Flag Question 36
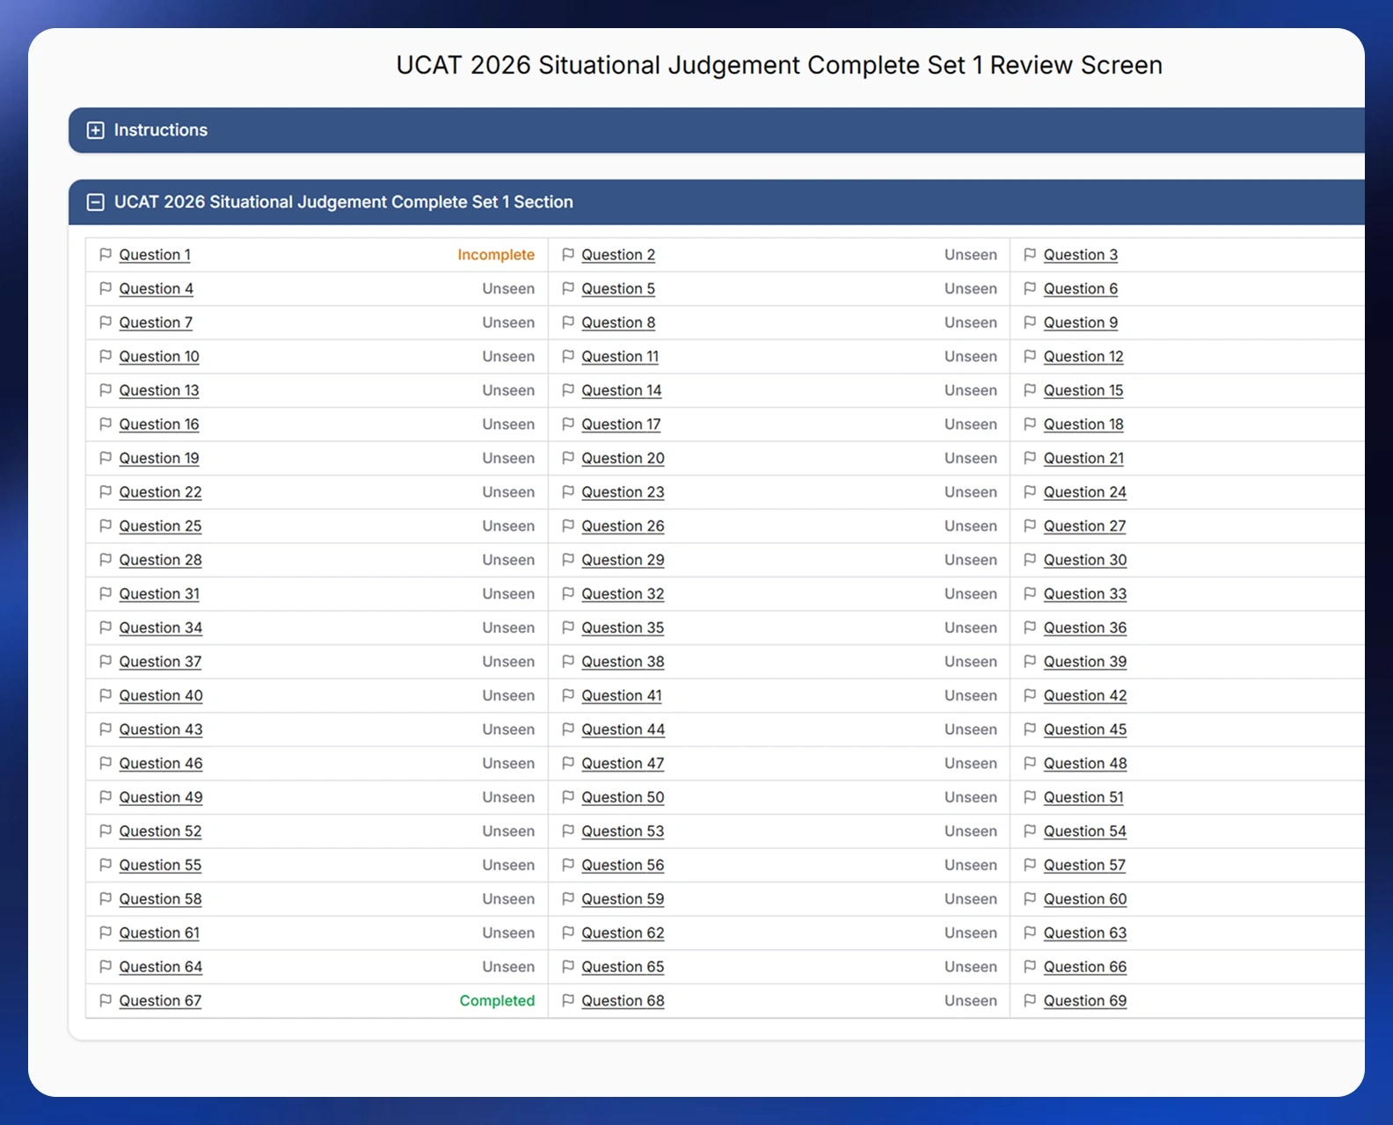Image resolution: width=1393 pixels, height=1125 pixels. pos(1030,628)
